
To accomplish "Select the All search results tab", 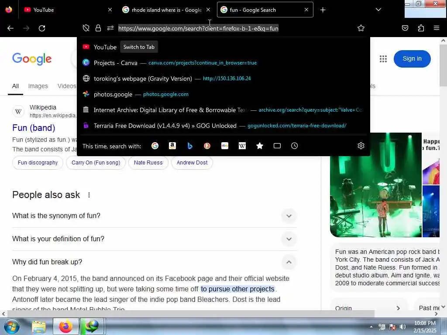I will [x=15, y=86].
